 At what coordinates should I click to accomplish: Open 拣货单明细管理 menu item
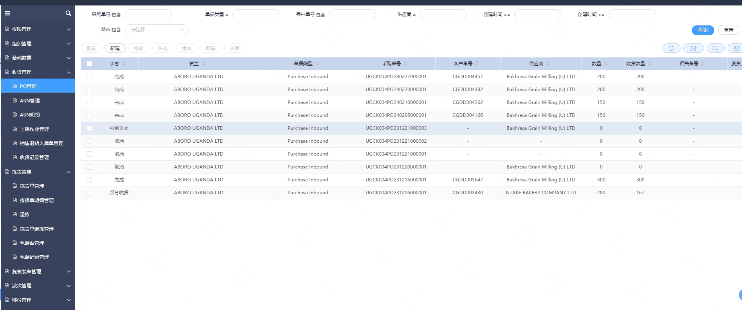[x=38, y=200]
